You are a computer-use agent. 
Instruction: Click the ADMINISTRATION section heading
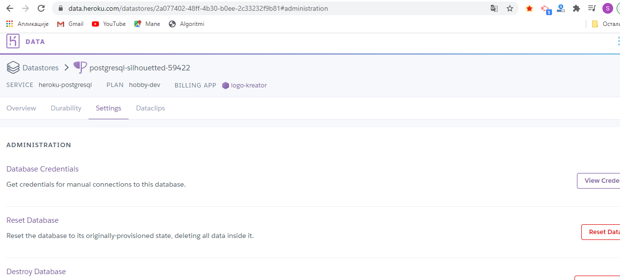[39, 145]
